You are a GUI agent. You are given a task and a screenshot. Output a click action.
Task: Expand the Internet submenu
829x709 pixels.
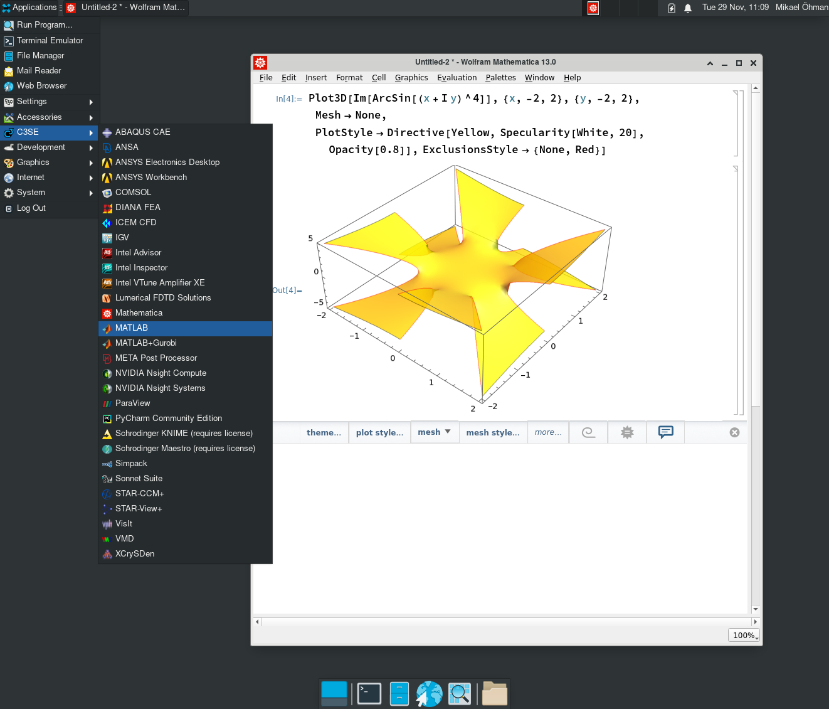(50, 178)
